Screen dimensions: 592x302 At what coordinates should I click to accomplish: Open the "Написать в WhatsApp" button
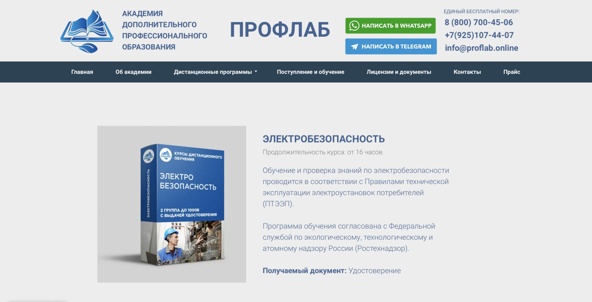point(390,26)
